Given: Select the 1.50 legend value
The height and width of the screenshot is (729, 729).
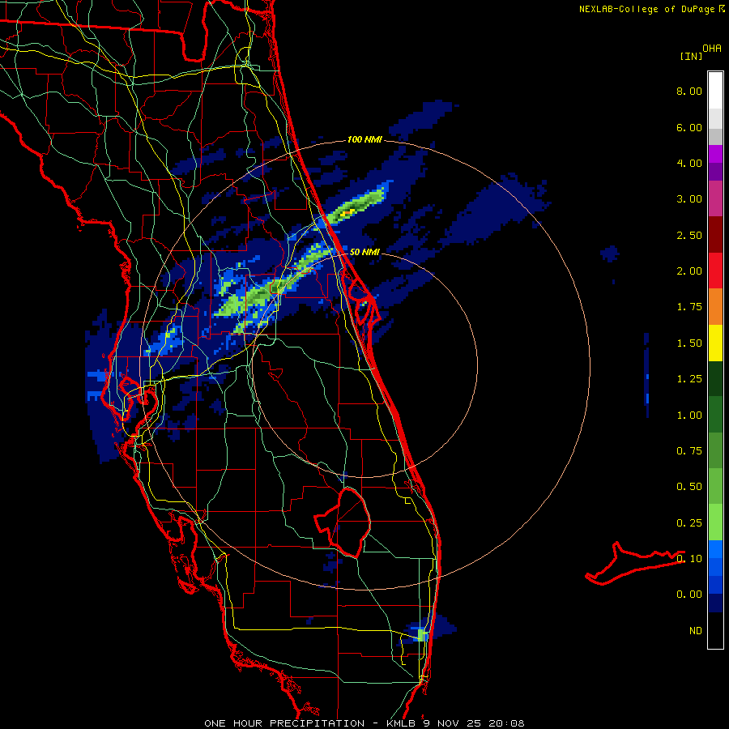Looking at the screenshot, I should [689, 343].
